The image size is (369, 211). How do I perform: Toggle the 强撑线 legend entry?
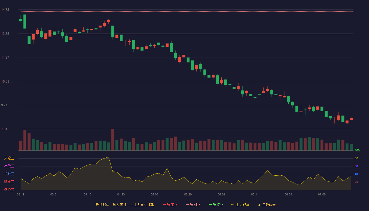click(216, 205)
